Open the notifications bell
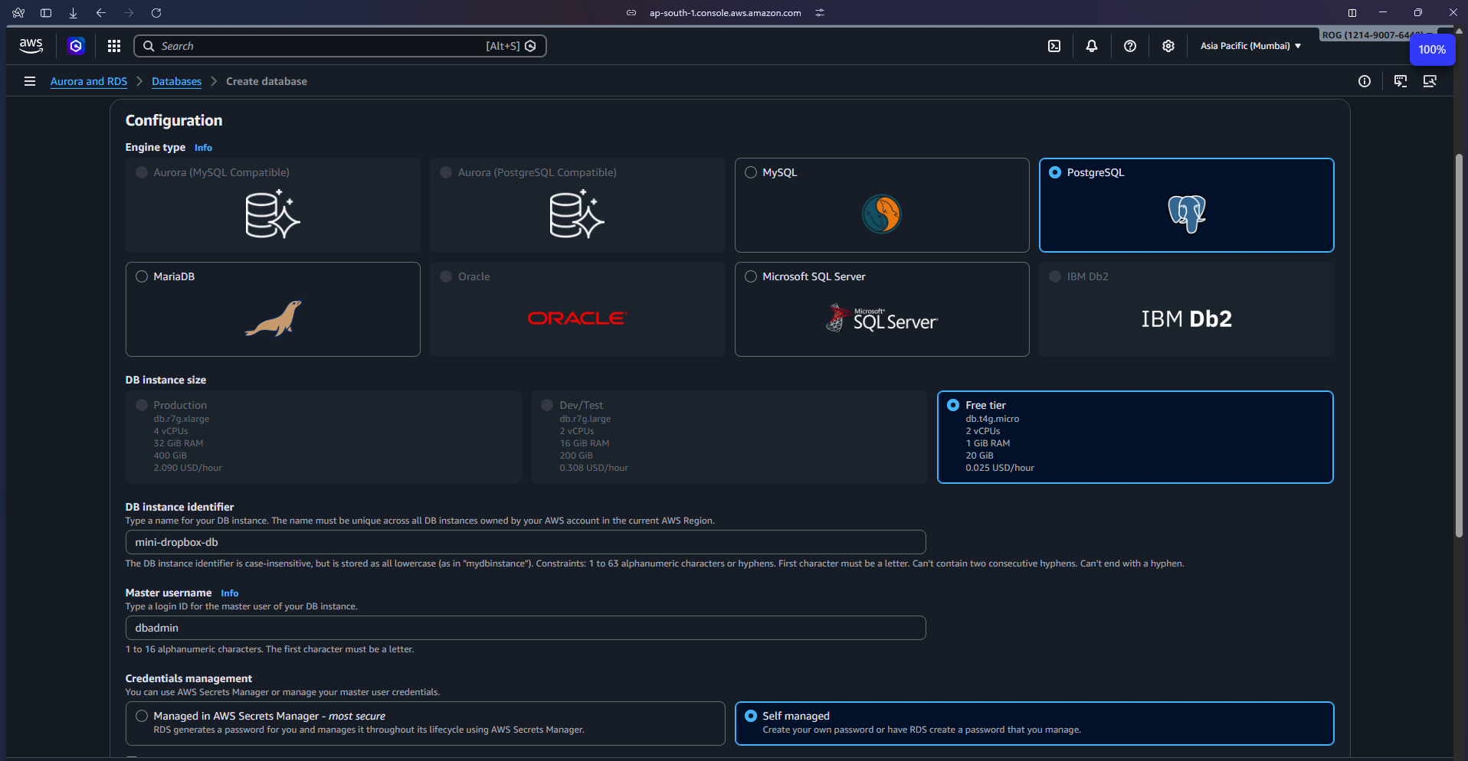Screen dimensions: 1468x761 click(x=1092, y=46)
